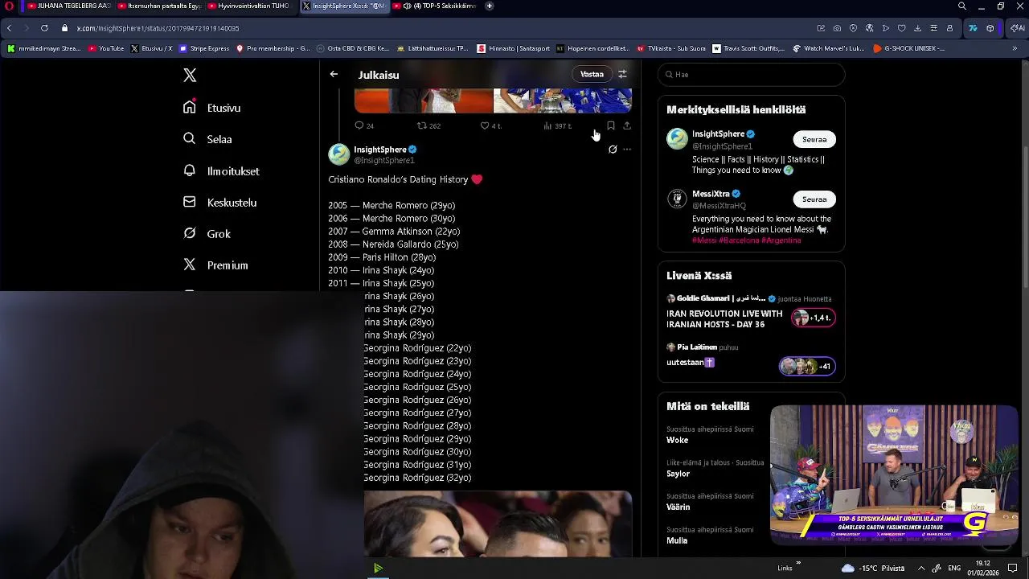This screenshot has width=1029, height=579.
Task: Open reply sorting settings icon
Action: (622, 74)
